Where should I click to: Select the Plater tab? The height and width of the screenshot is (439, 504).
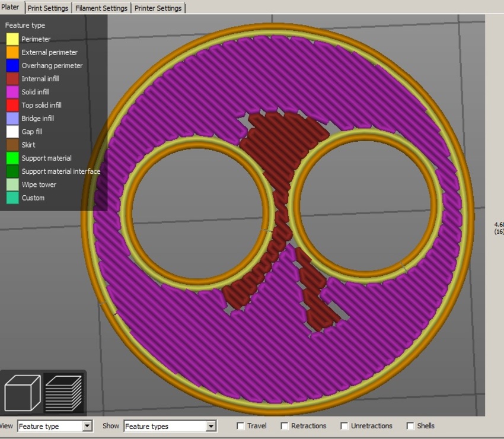click(10, 8)
